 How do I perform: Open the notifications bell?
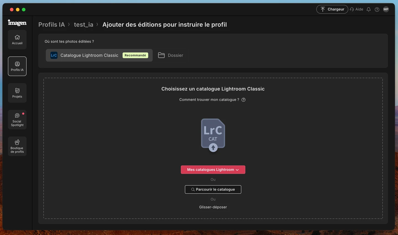point(368,9)
